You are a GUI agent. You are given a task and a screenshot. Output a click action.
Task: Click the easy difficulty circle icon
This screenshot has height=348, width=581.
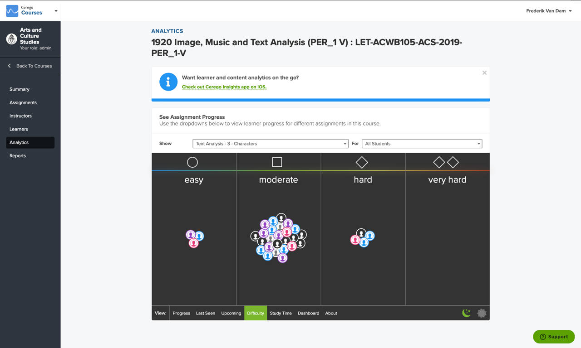click(192, 162)
